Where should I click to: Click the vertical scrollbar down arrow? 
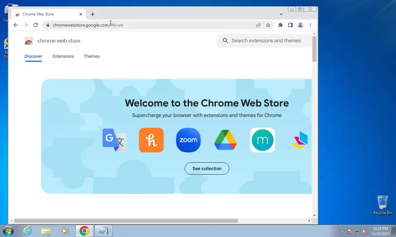coord(314,215)
